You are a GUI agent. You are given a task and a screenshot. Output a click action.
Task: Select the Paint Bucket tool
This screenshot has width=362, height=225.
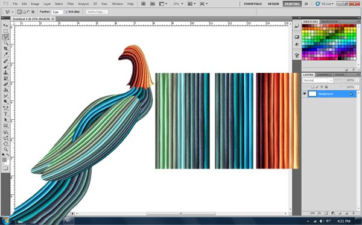coord(5,90)
